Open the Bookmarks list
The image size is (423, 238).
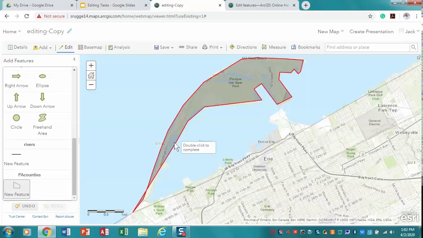pyautogui.click(x=306, y=47)
